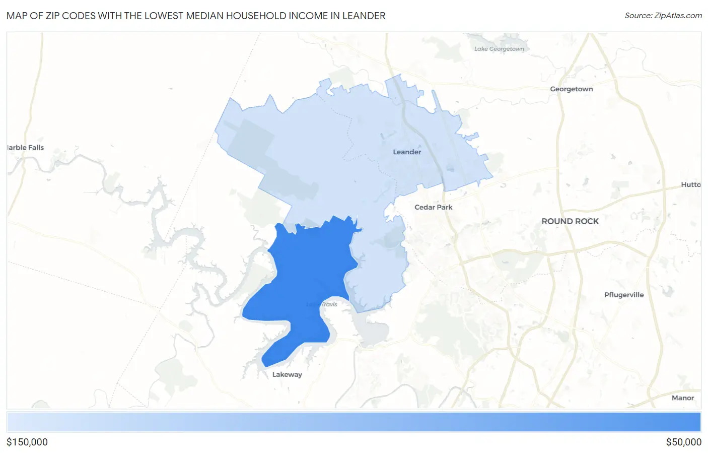Click the Manor label
This screenshot has width=708, height=453.
pyautogui.click(x=683, y=398)
